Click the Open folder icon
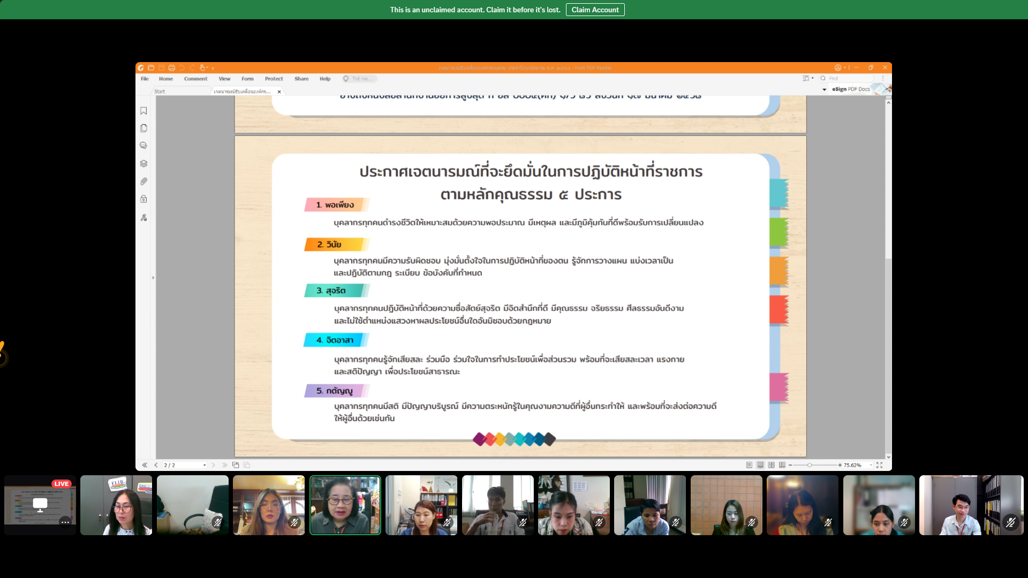 click(x=151, y=68)
